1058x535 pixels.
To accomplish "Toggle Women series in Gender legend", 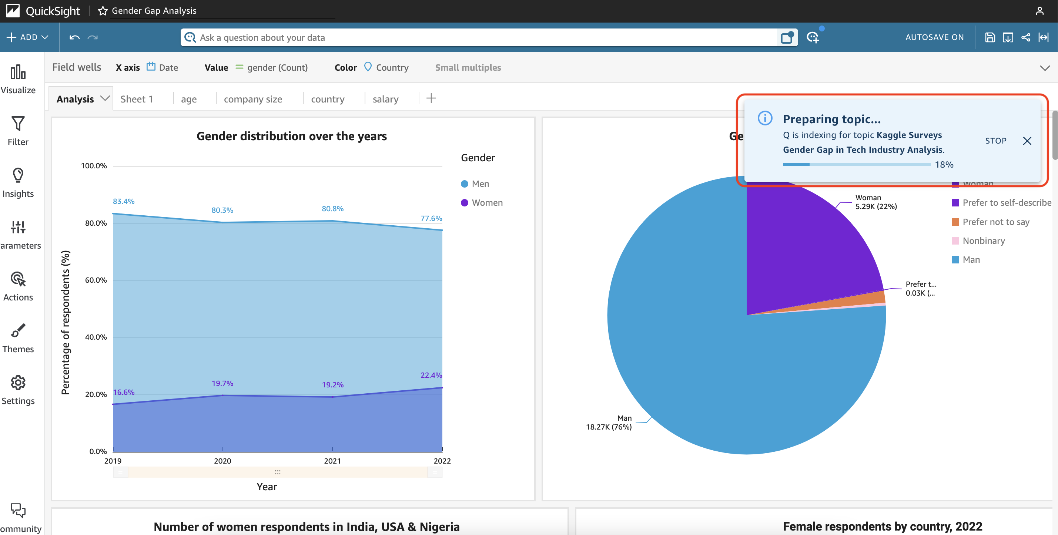I will 482,202.
